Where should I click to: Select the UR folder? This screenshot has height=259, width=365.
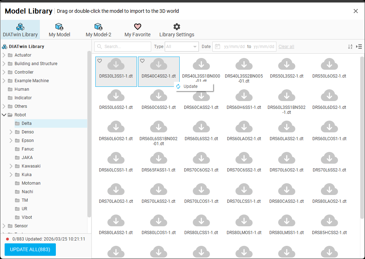click(x=24, y=209)
